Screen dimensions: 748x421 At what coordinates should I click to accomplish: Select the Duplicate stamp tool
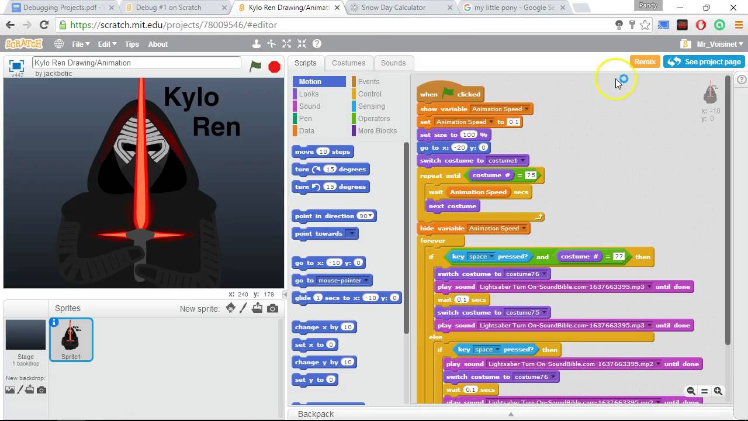[x=256, y=44]
